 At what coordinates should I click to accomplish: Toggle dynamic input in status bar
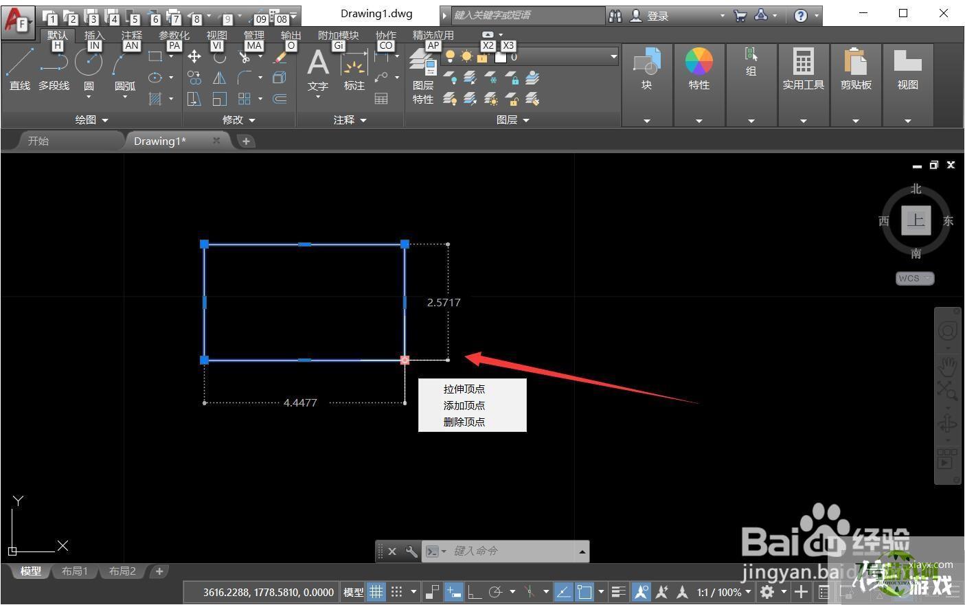(x=454, y=592)
